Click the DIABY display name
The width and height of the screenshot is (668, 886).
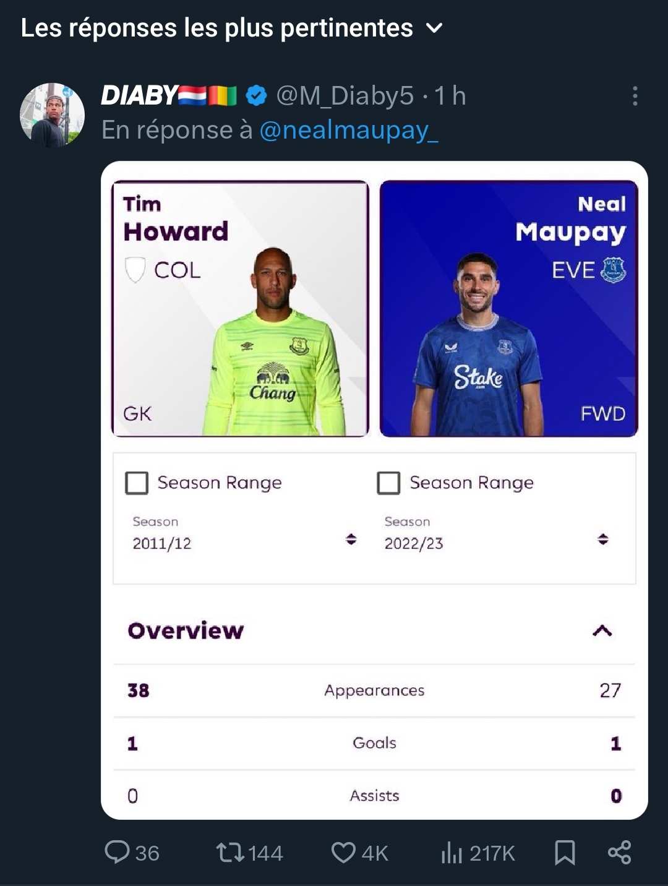(140, 96)
